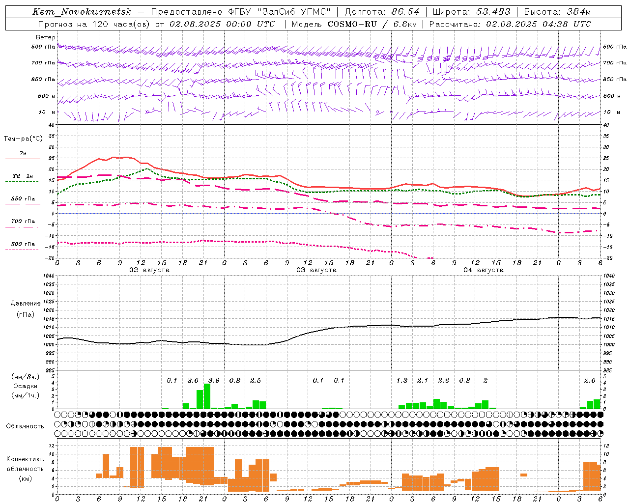Click the 2.5 precipitation value
This screenshot has height=503, width=629.
pyautogui.click(x=256, y=381)
